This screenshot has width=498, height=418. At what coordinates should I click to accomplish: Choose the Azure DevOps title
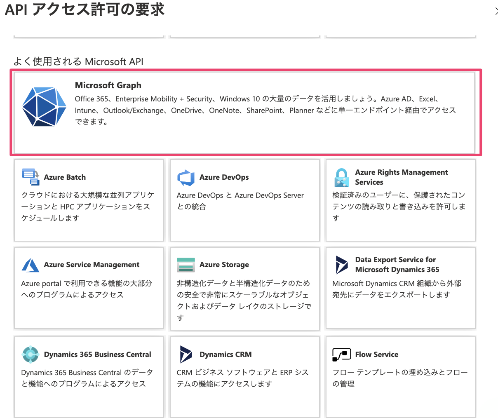coord(224,177)
